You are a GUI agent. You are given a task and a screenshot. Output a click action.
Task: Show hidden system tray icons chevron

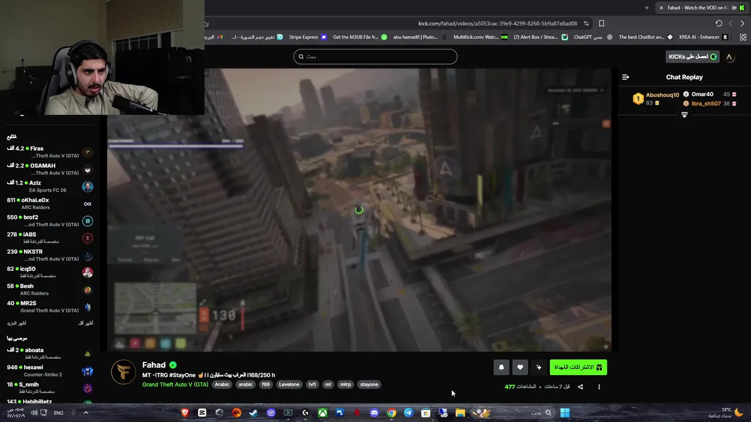[x=86, y=413]
